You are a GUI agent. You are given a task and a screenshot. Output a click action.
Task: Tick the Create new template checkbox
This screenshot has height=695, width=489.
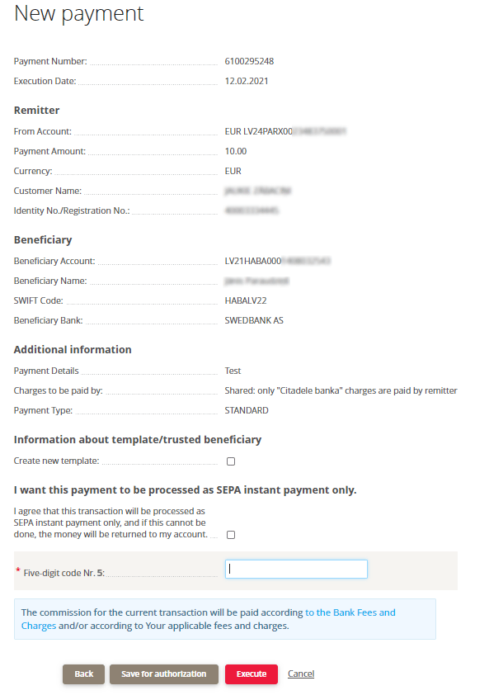click(231, 461)
